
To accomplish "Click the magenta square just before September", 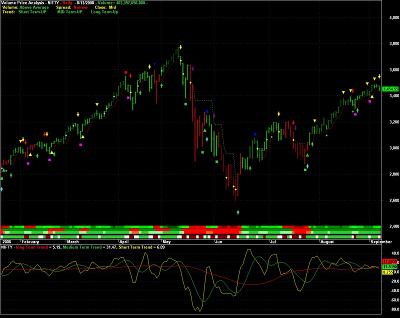I will [370, 101].
